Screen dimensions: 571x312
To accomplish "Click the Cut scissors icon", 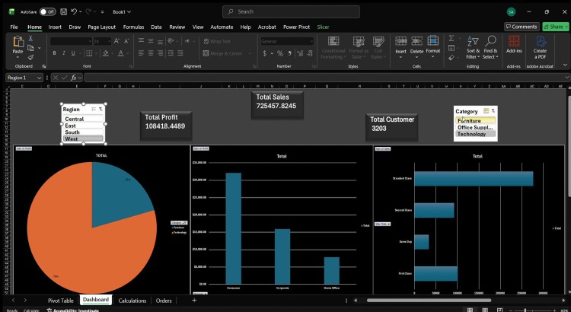I will pos(30,39).
